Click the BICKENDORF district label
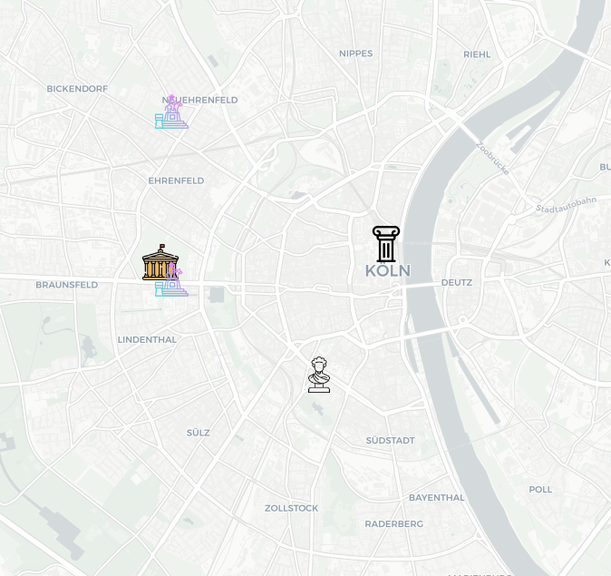 click(77, 89)
